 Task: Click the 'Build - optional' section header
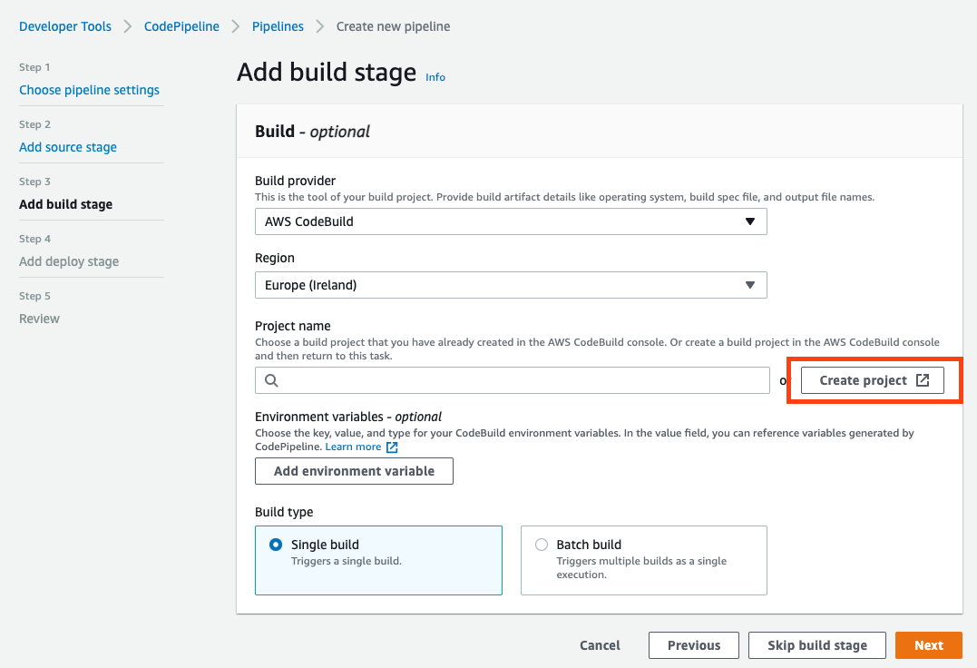tap(312, 132)
